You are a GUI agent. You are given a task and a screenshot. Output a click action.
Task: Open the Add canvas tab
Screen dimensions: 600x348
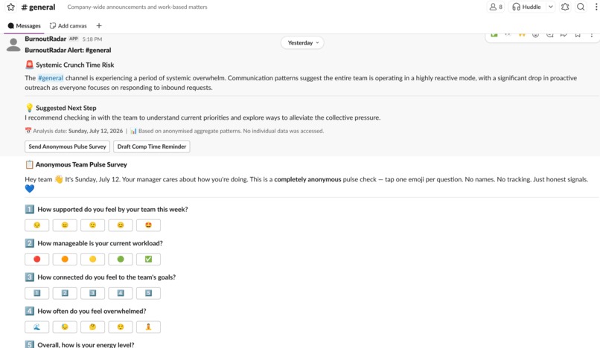68,25
